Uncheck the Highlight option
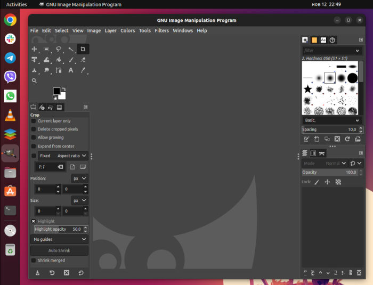373x285 pixels. tap(34, 221)
